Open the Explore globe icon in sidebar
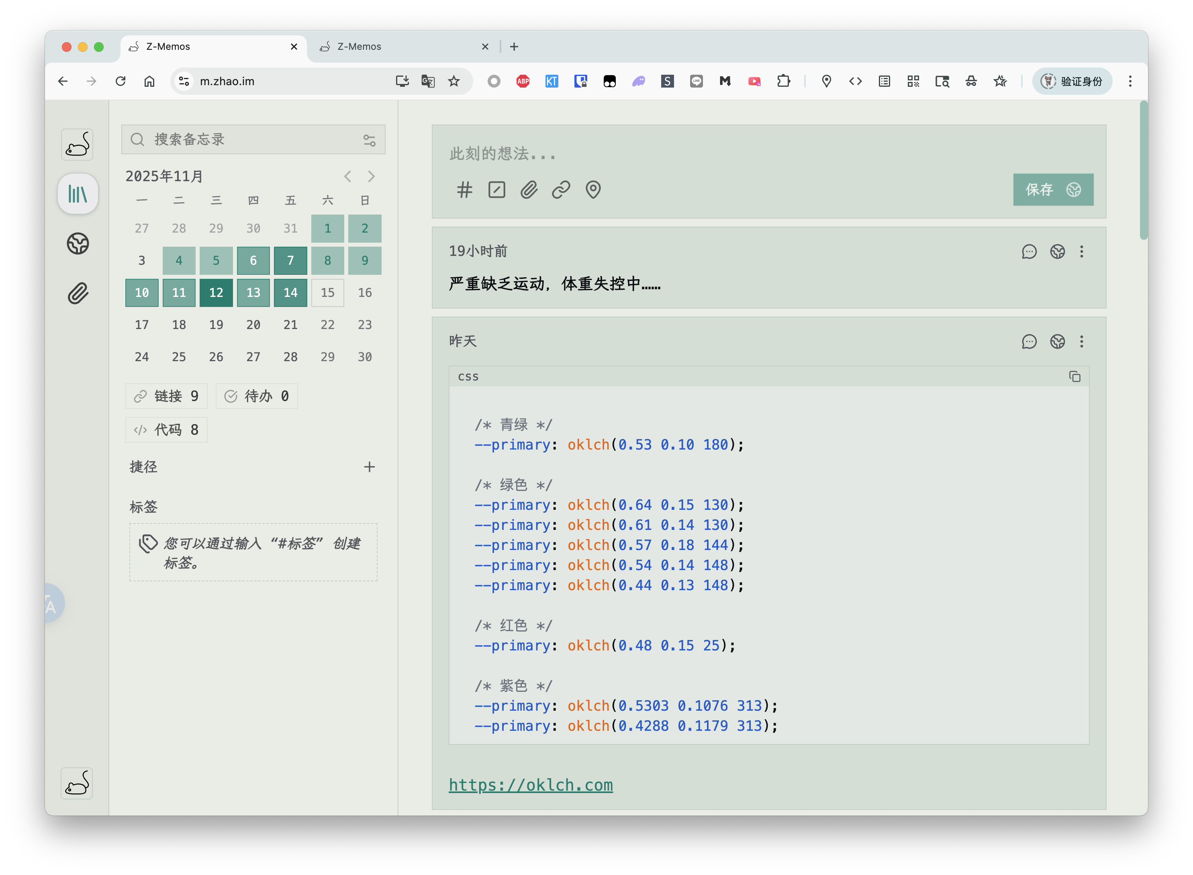The width and height of the screenshot is (1193, 875). click(x=78, y=243)
